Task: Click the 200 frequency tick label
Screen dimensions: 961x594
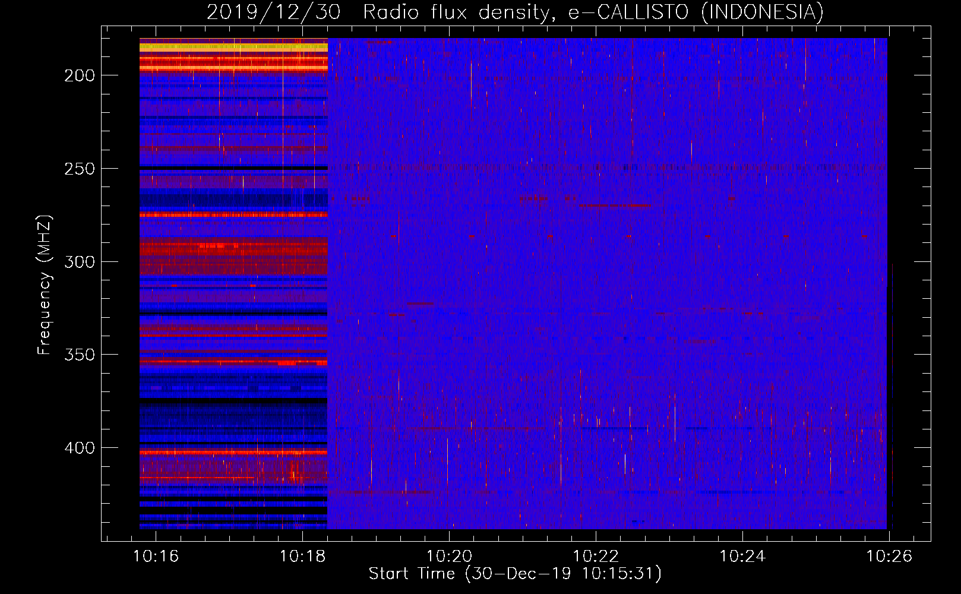Action: pos(80,75)
